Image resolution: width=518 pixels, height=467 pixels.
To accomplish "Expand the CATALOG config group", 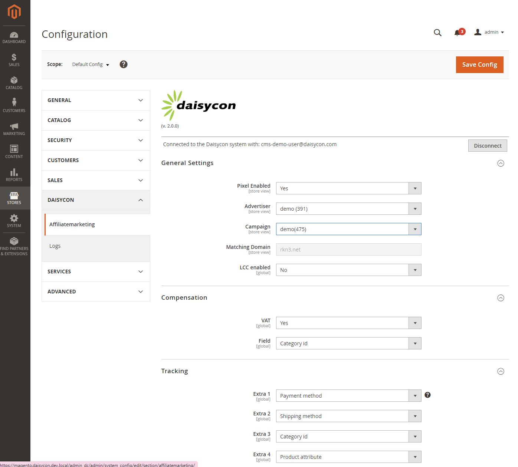I will [96, 120].
